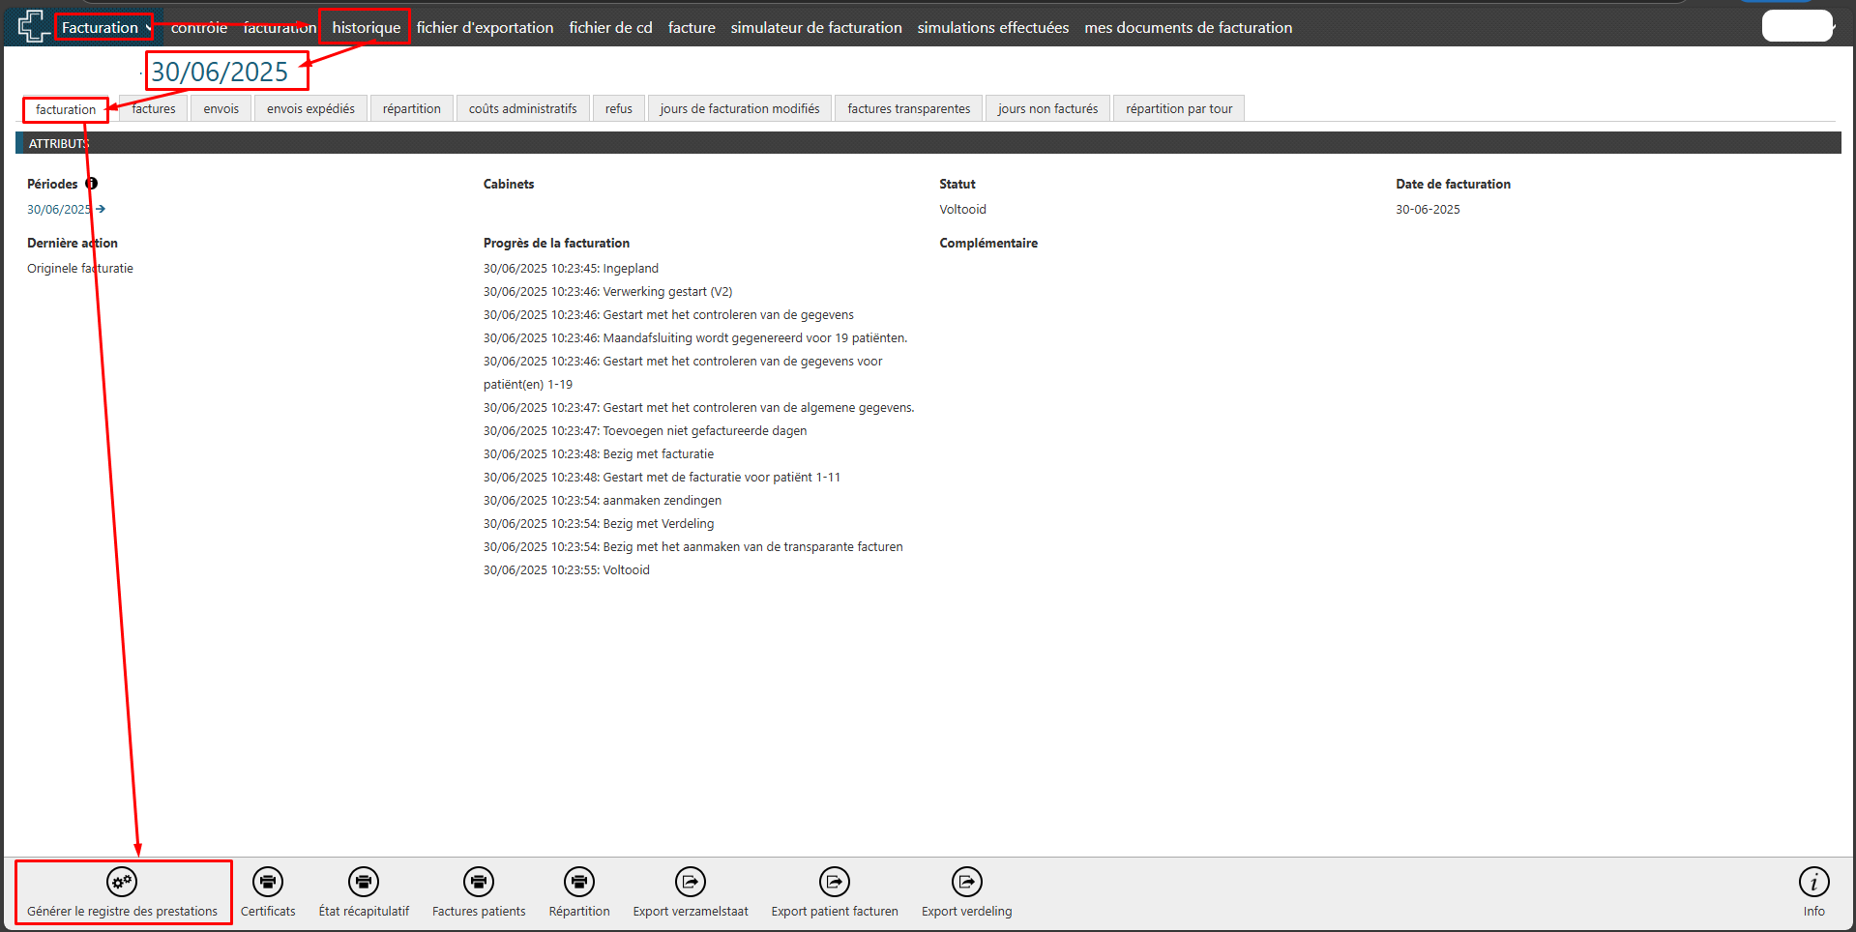The width and height of the screenshot is (1856, 932).
Task: Click the 30-06-2025 facturation date value
Action: point(1428,209)
